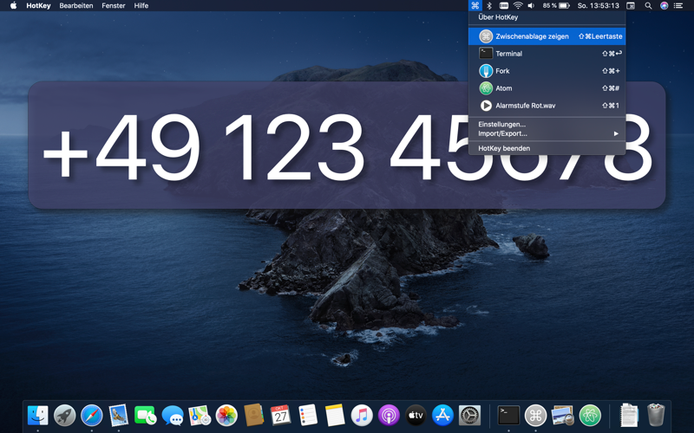
Task: Open the documents stack in Dock
Action: pyautogui.click(x=629, y=416)
